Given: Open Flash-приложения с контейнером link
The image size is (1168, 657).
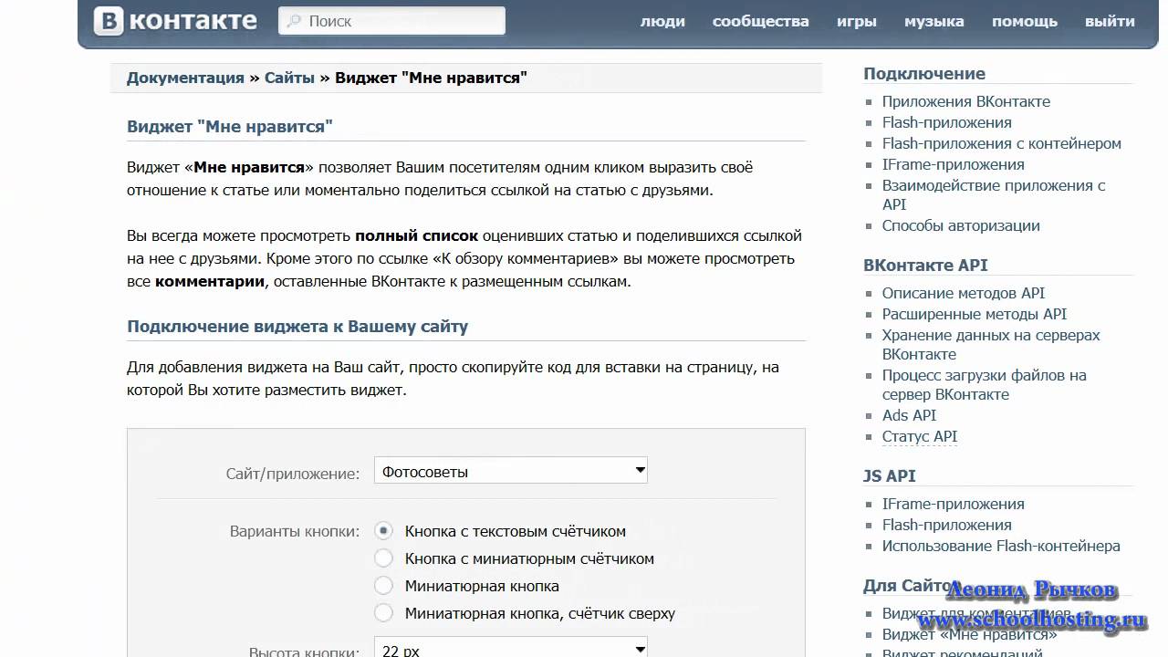Looking at the screenshot, I should tap(1002, 143).
